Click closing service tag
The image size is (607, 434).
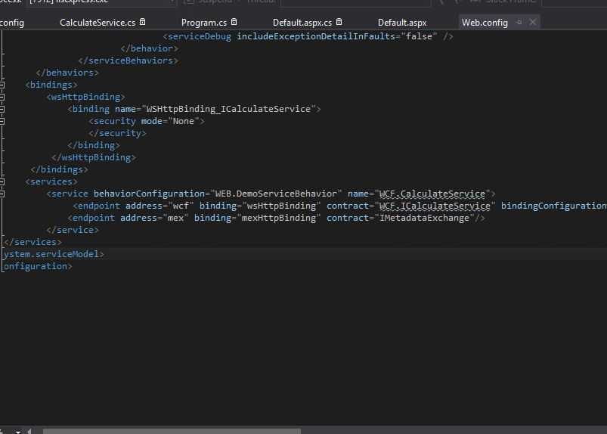[x=73, y=230]
